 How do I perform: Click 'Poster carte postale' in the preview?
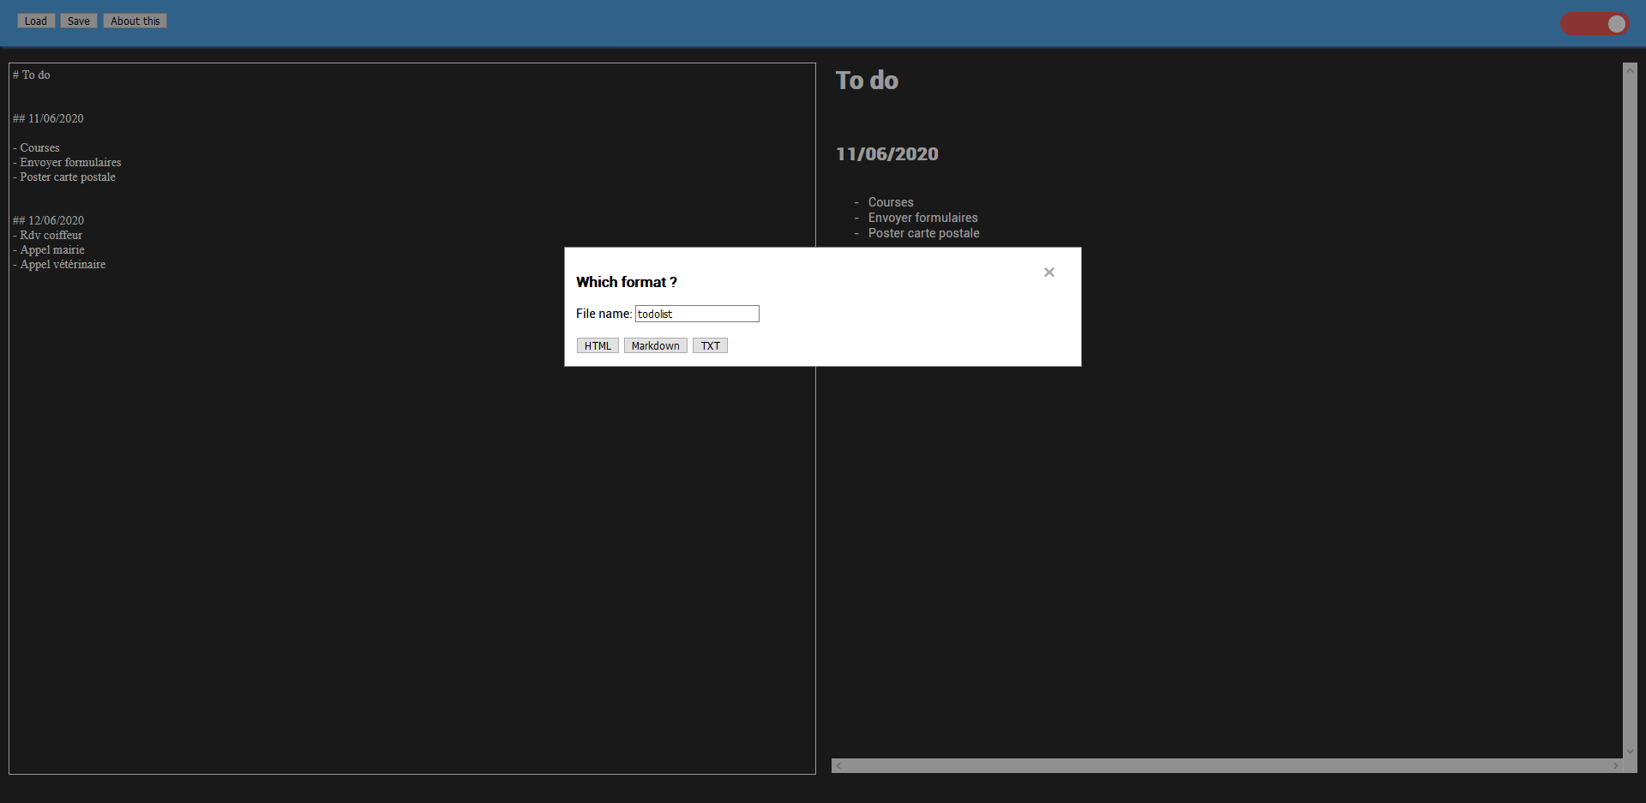point(923,234)
